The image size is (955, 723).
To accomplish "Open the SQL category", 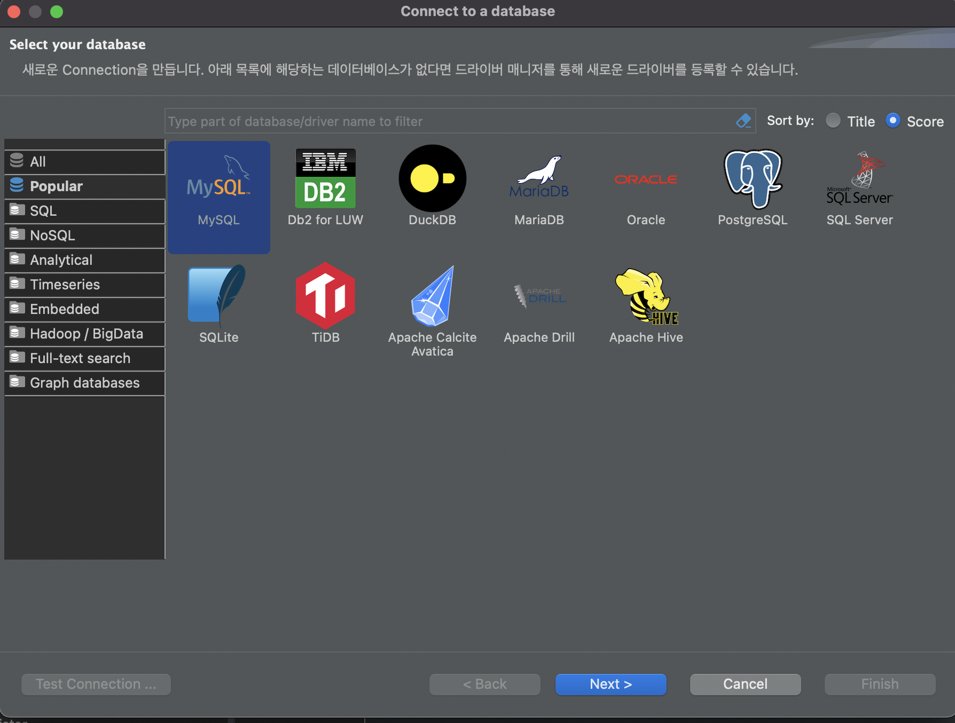I will tap(85, 211).
